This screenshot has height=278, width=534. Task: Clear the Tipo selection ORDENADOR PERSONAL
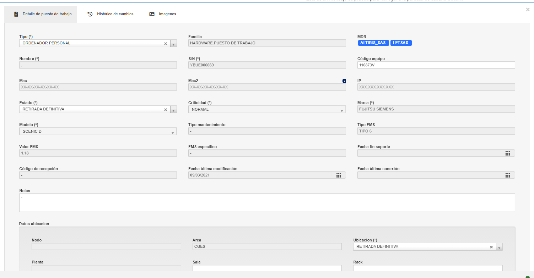click(165, 44)
